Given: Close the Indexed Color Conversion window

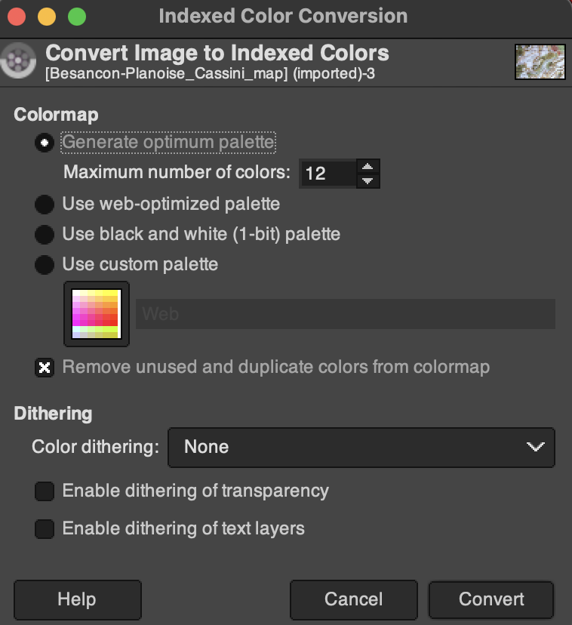Looking at the screenshot, I should 17,16.
